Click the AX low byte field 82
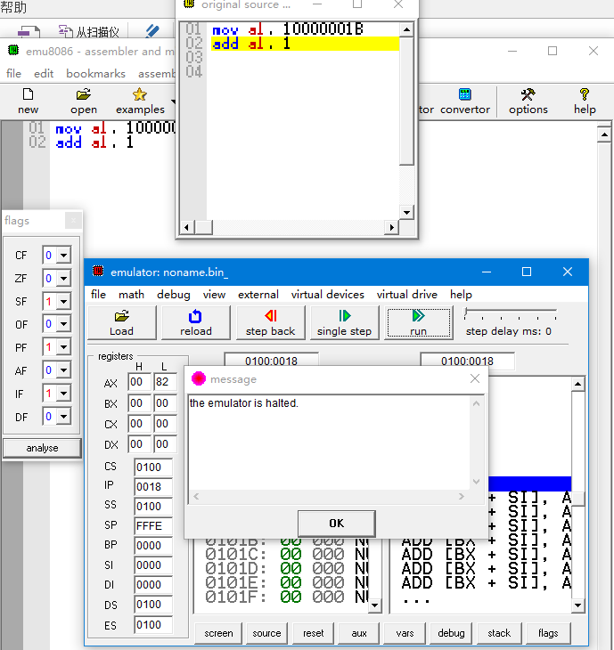 (x=165, y=382)
